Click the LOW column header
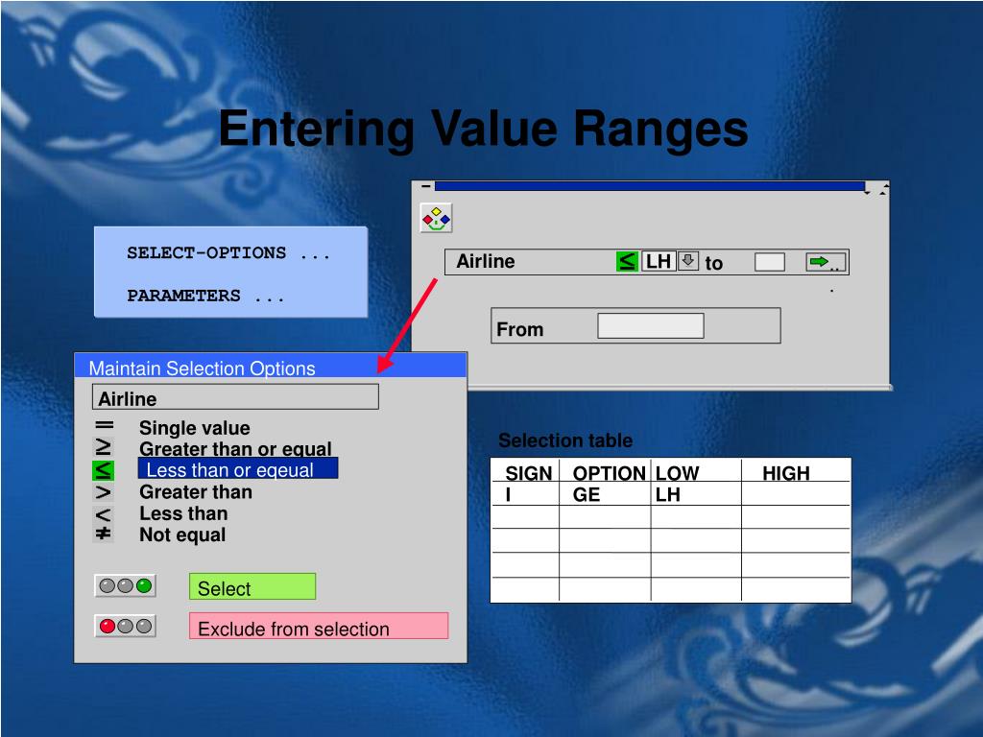This screenshot has height=737, width=983. coord(677,472)
